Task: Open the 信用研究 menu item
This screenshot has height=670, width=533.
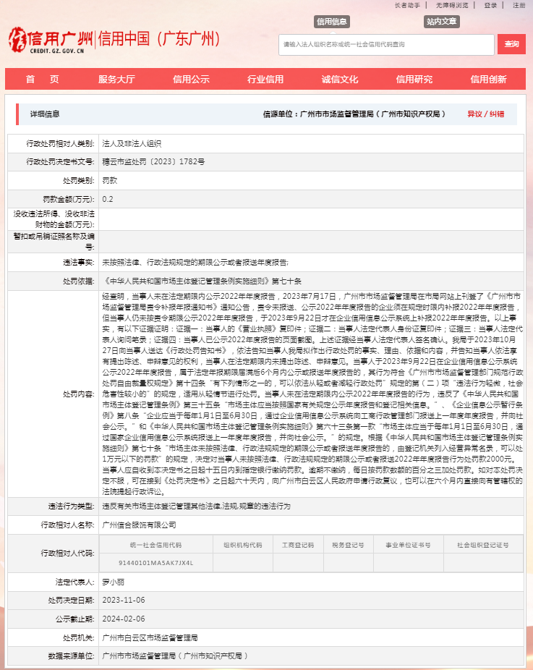Action: (414, 79)
